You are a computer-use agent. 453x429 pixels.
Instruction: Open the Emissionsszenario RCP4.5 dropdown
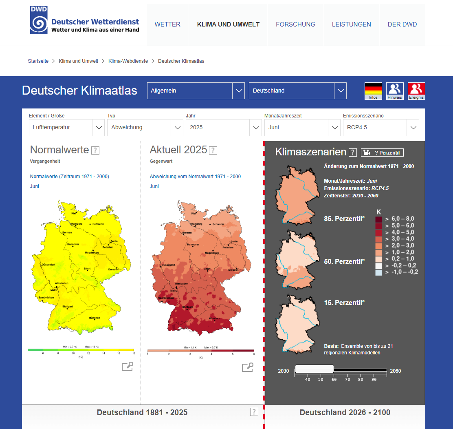[413, 127]
